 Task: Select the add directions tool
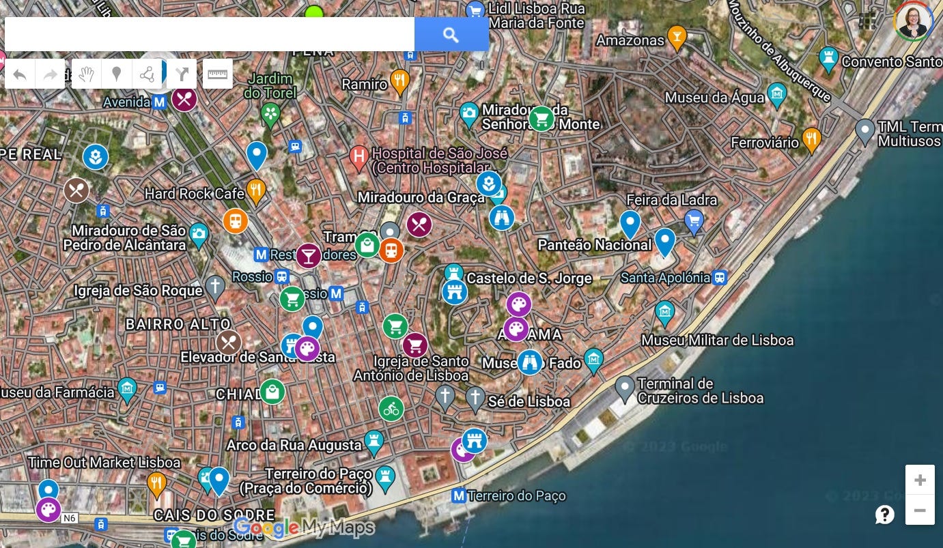coord(182,74)
